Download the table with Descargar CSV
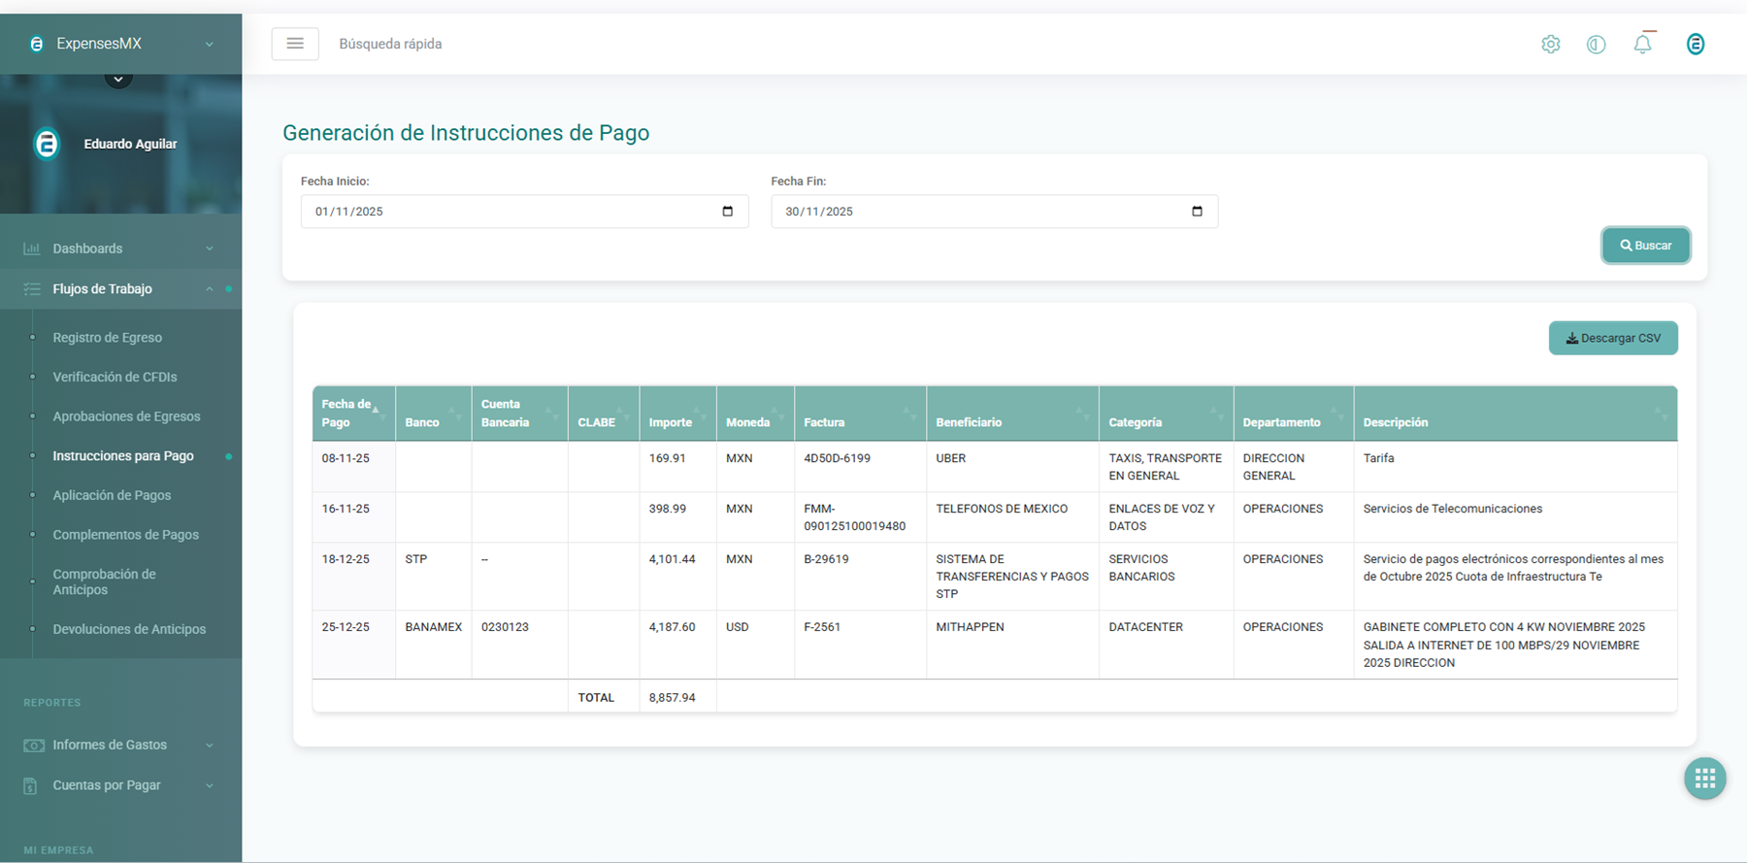The width and height of the screenshot is (1747, 863). tap(1612, 338)
